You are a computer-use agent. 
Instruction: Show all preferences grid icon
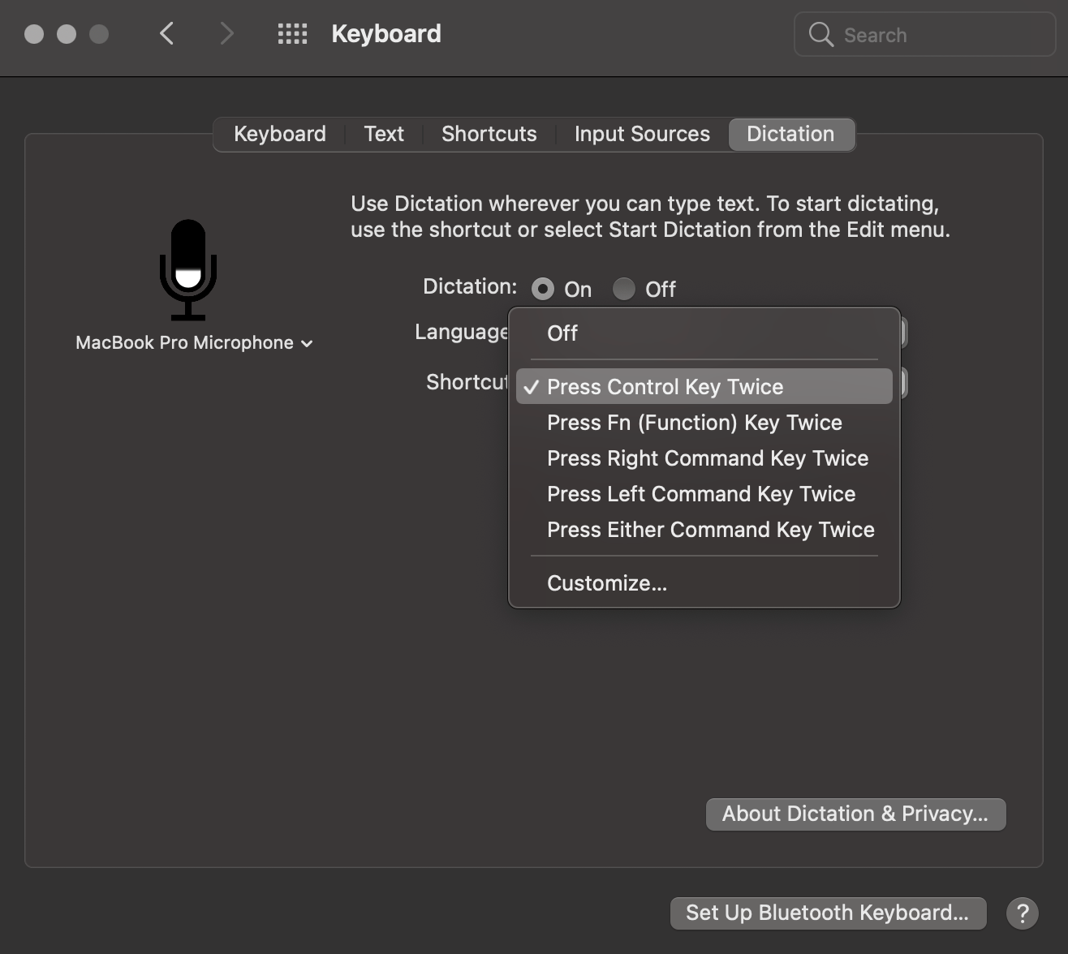coord(292,34)
